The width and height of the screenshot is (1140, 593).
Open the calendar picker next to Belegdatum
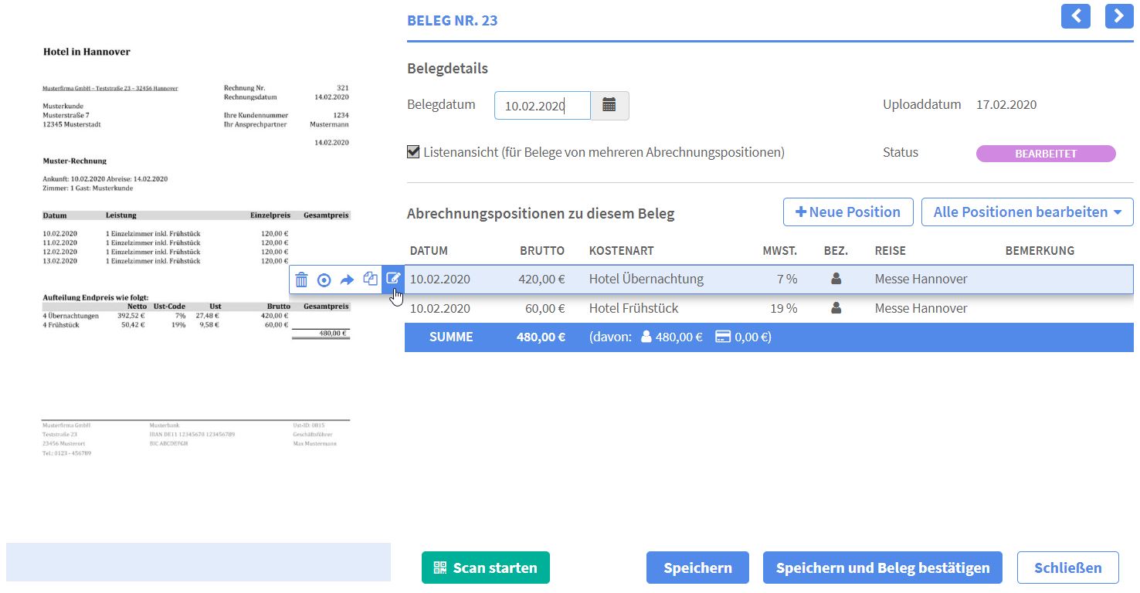pyautogui.click(x=609, y=105)
